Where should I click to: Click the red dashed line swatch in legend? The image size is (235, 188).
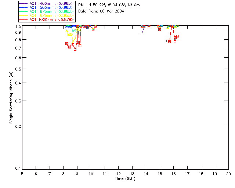(23, 19)
